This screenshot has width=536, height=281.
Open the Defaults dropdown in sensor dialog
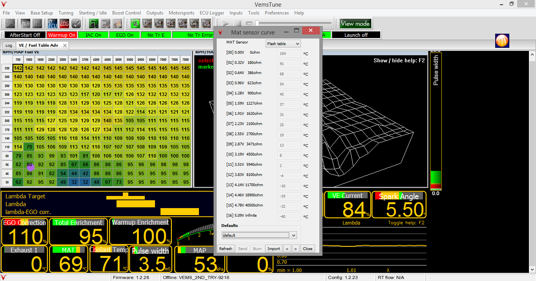pos(259,235)
